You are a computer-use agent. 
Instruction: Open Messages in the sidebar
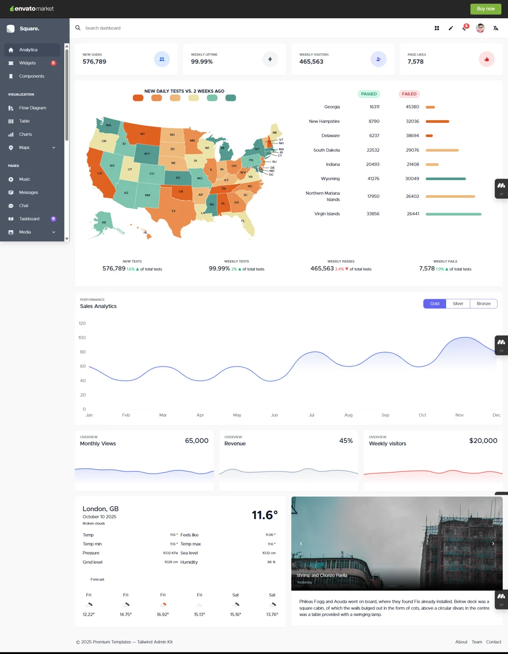[x=32, y=192]
